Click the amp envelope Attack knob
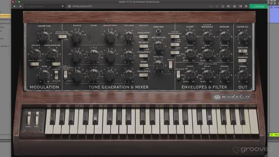 [190, 75]
